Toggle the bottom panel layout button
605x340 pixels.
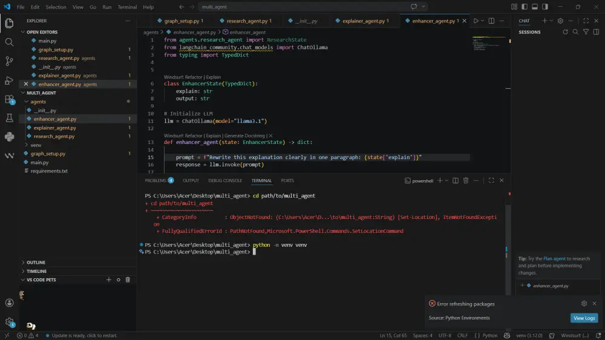(535, 7)
